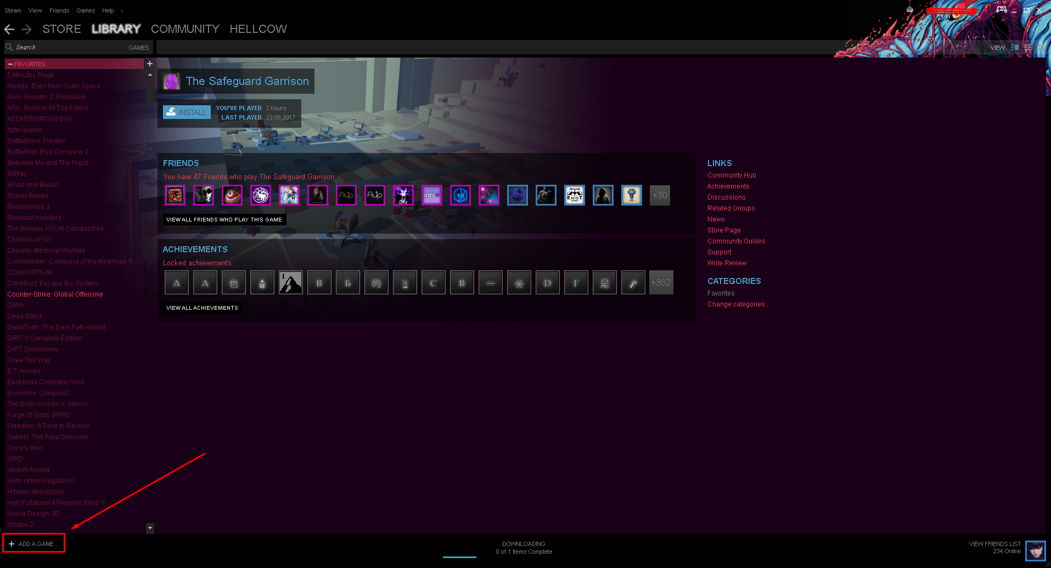Open your profile avatar in bottom corner
This screenshot has width=1051, height=568.
[x=1036, y=550]
